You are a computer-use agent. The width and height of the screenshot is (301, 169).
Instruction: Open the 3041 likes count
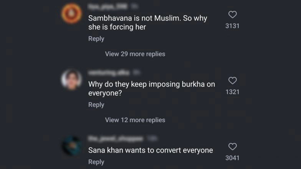(232, 158)
